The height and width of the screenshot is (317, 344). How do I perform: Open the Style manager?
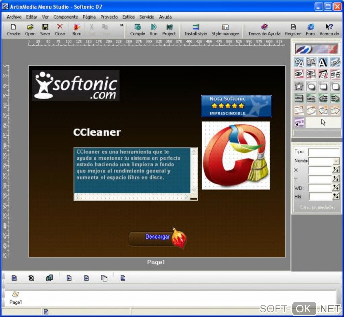(x=225, y=30)
